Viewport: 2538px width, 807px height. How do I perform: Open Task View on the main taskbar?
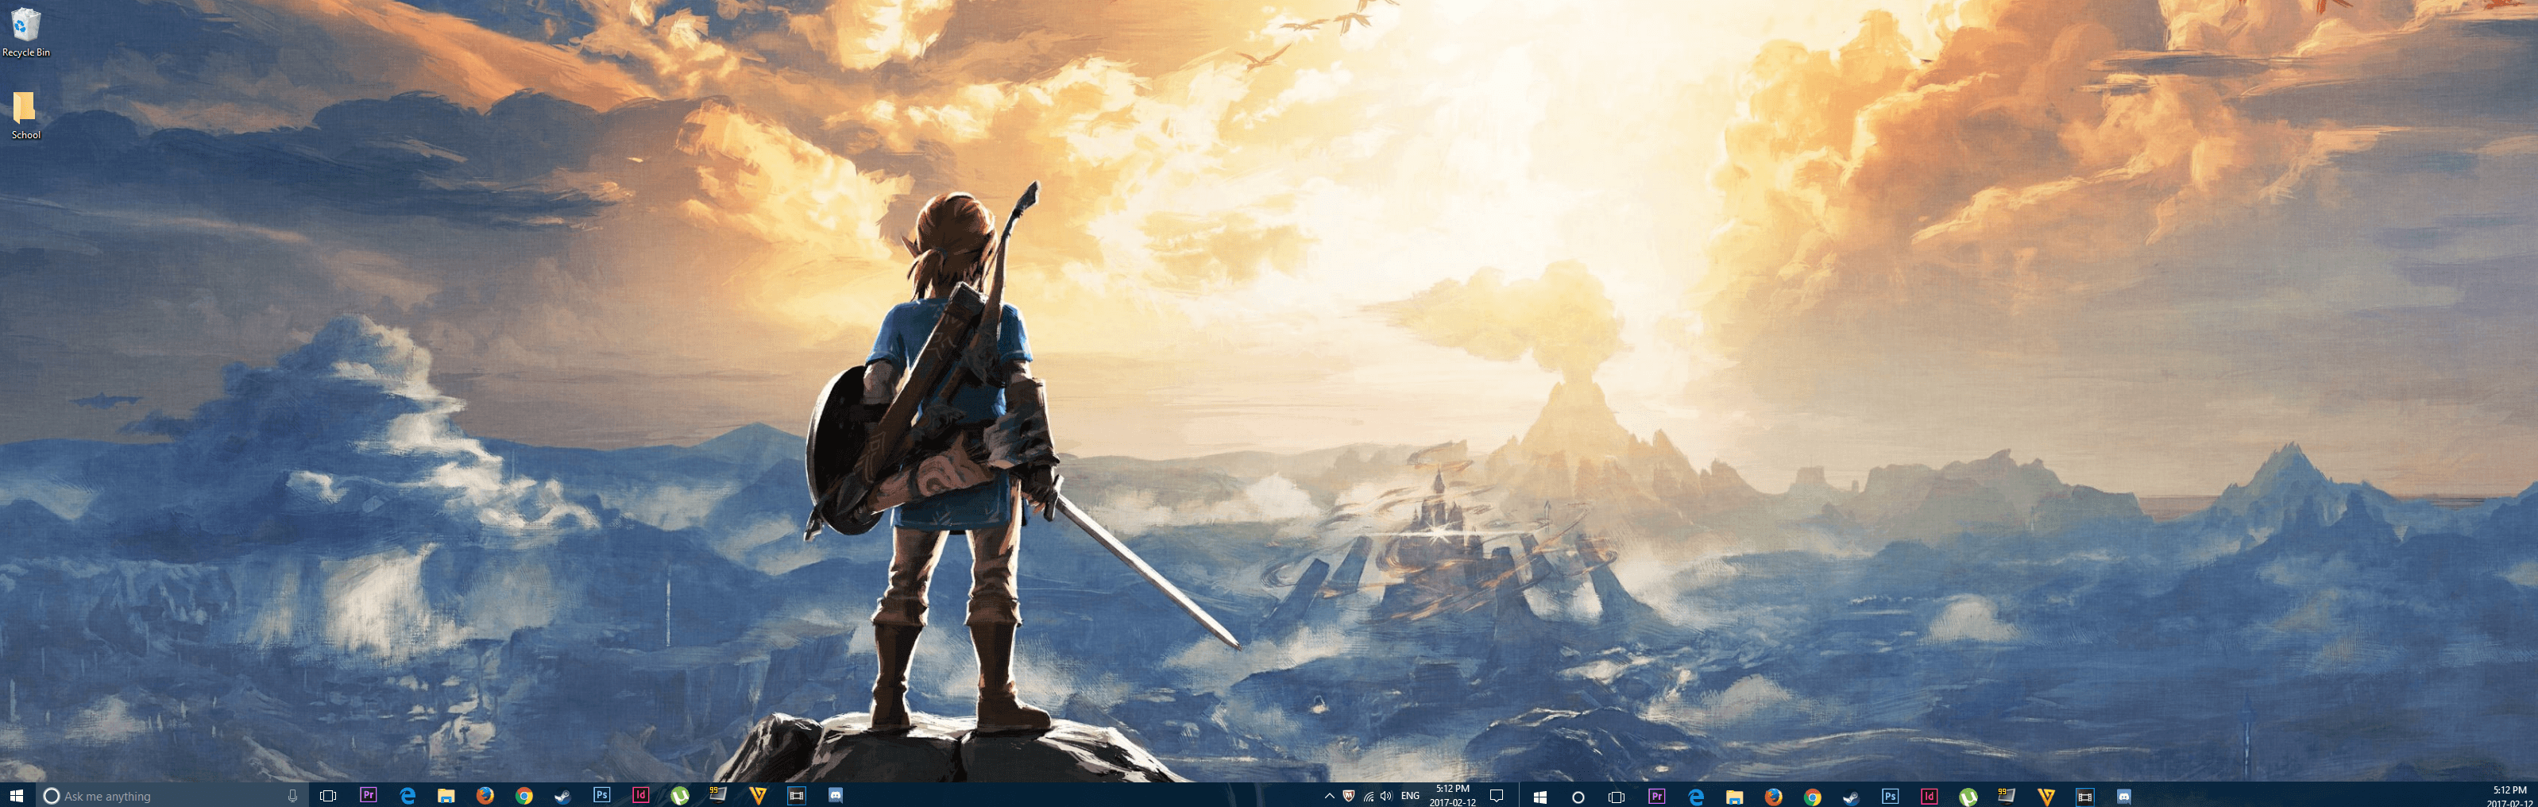coord(328,795)
